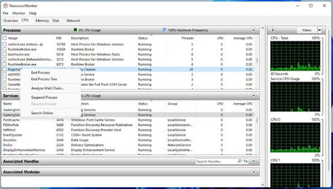The width and height of the screenshot is (333, 189).
Task: Open the File menu
Action: [6, 13]
